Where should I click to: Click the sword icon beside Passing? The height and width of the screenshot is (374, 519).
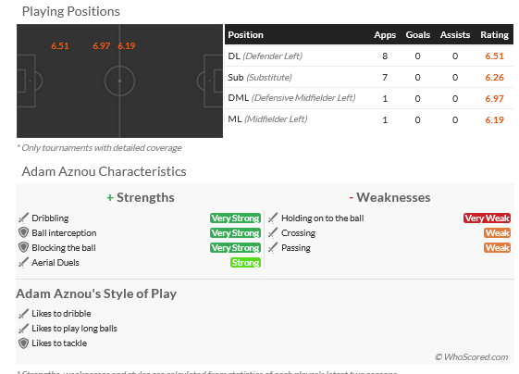[273, 247]
